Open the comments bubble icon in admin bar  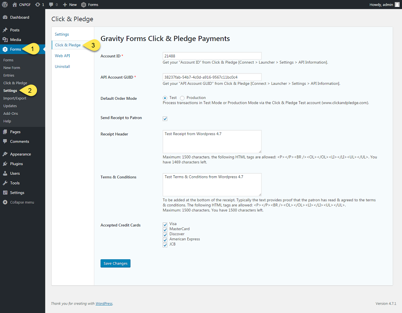click(51, 4)
